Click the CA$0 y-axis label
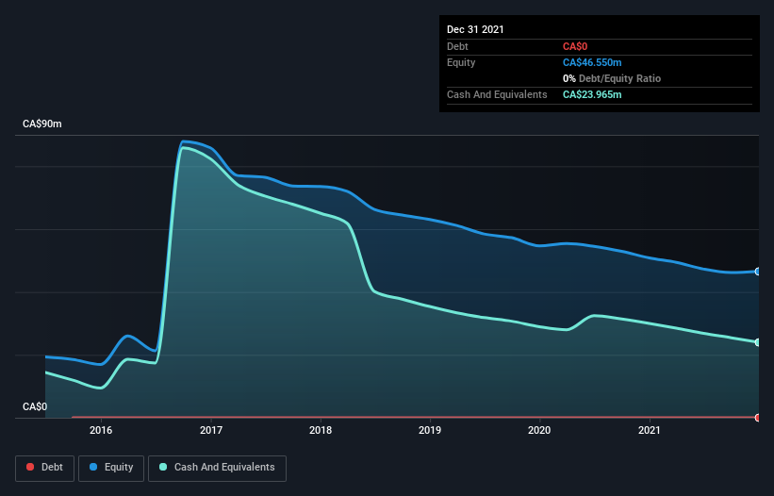Screen dimensions: 774x496 pyautogui.click(x=35, y=406)
